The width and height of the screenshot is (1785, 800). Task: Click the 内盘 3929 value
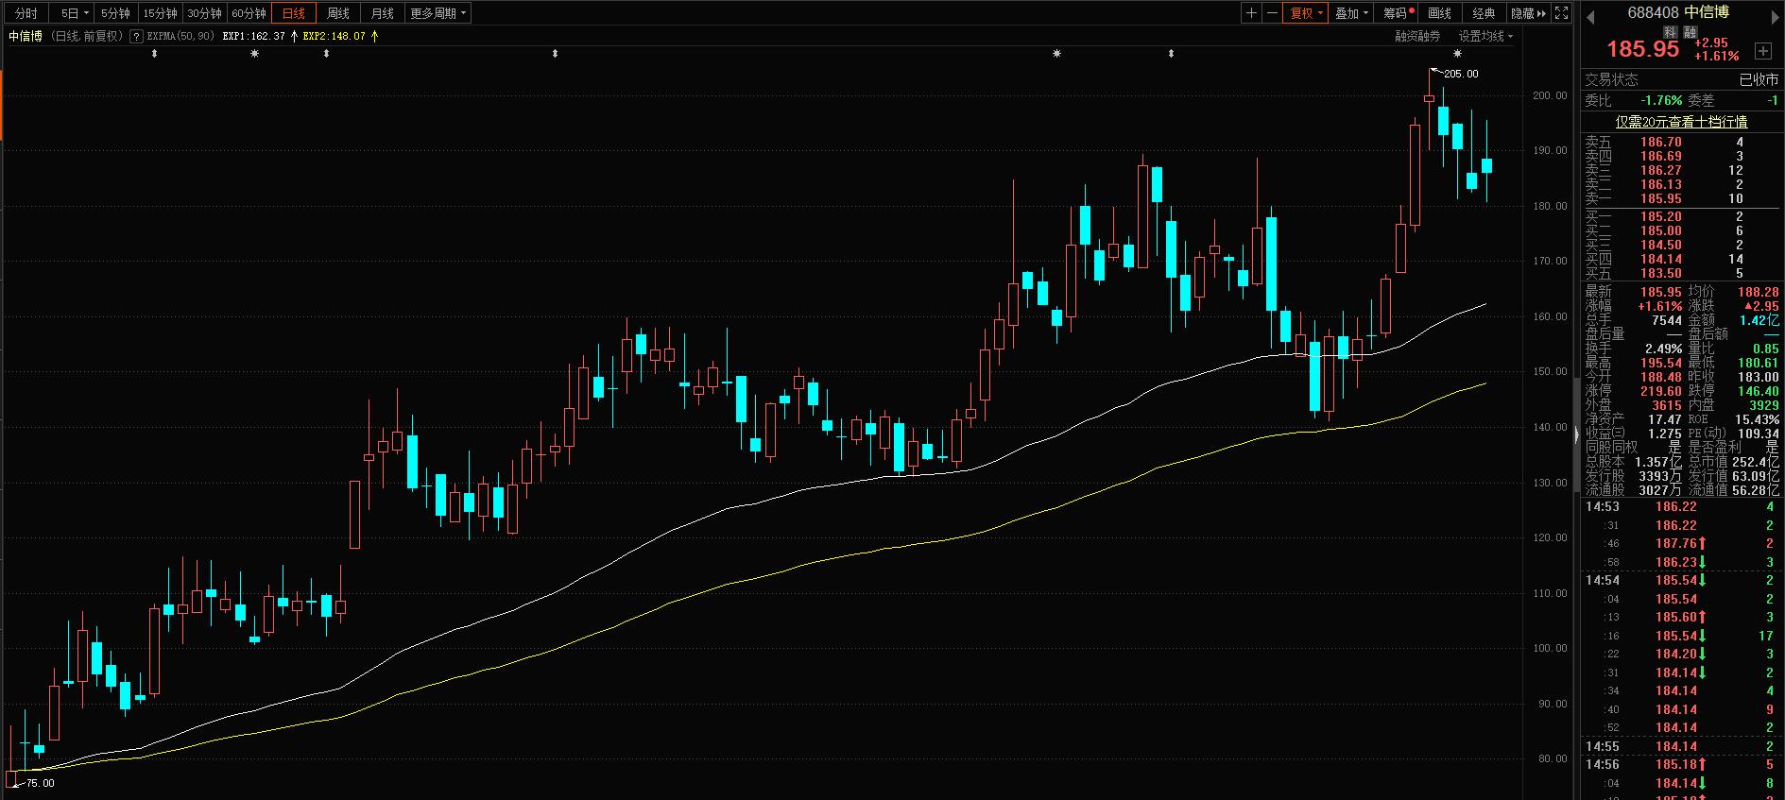1764,405
